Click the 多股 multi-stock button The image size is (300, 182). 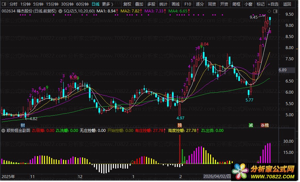(x=151, y=4)
